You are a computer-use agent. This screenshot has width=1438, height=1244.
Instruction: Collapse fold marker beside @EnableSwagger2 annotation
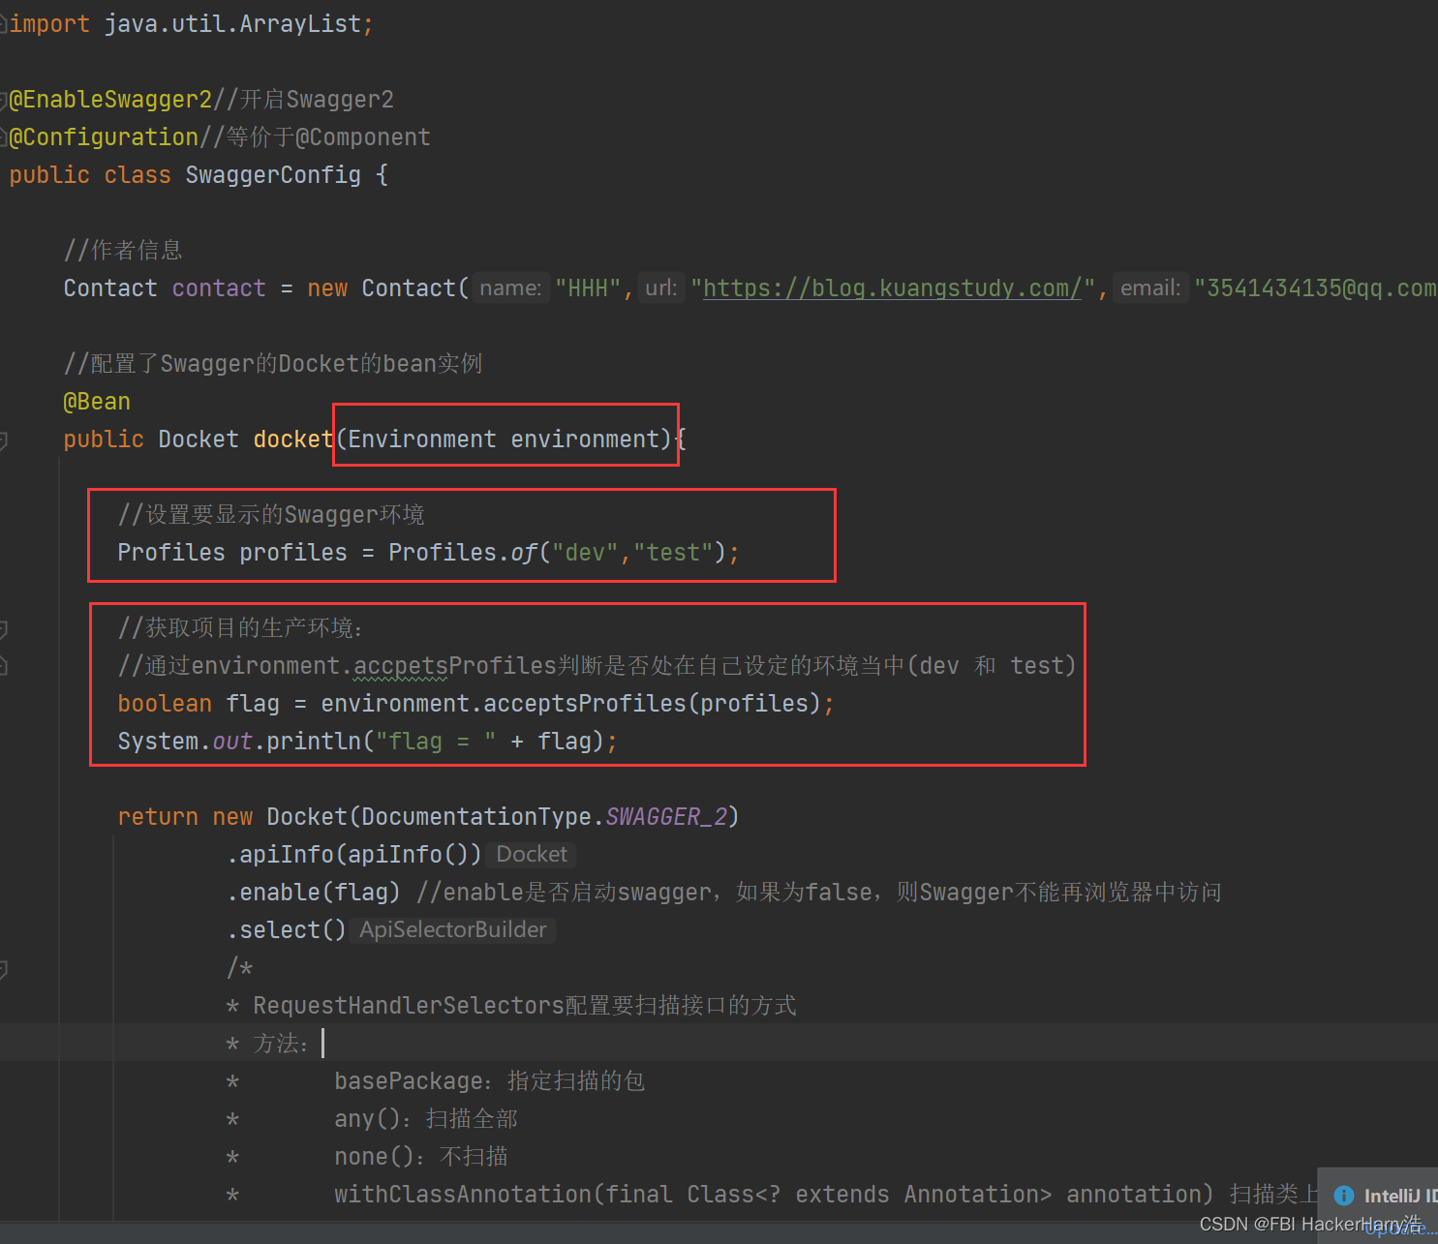(3, 100)
